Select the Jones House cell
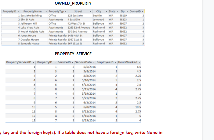This screenshot has height=140, width=214. tap(34, 36)
